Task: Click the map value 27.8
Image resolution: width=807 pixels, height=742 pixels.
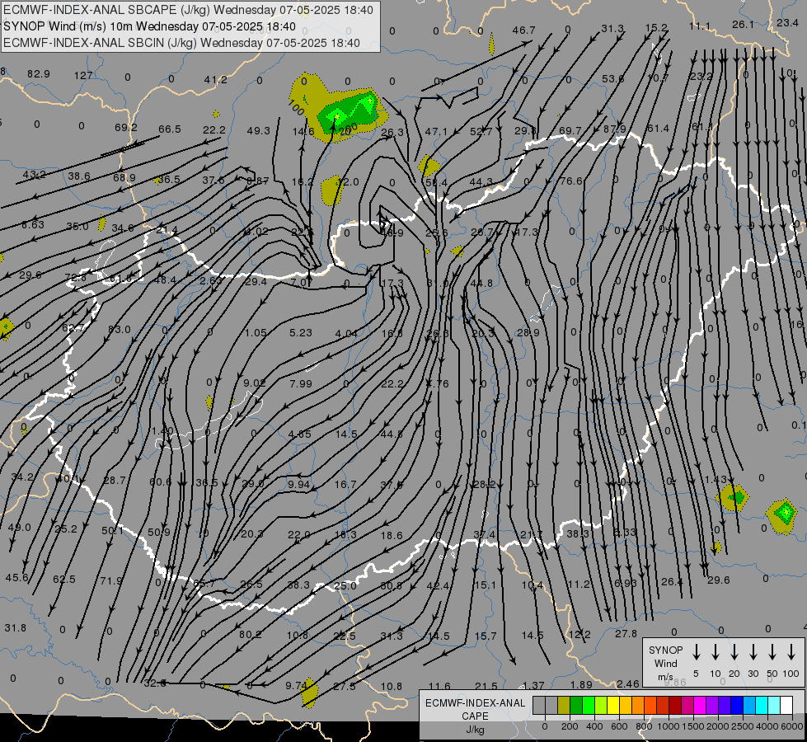Action: click(x=626, y=634)
